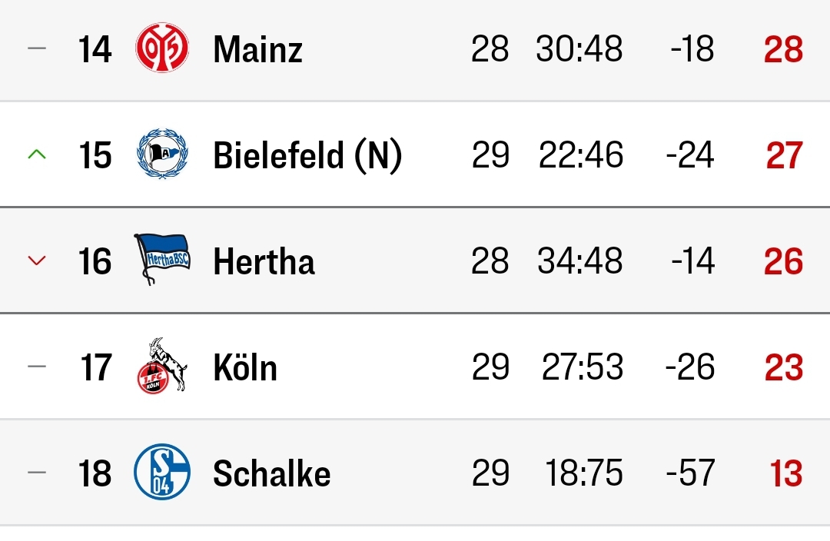Click the red down arrow beside Hertha
Image resolution: width=830 pixels, height=541 pixels.
[x=37, y=261]
